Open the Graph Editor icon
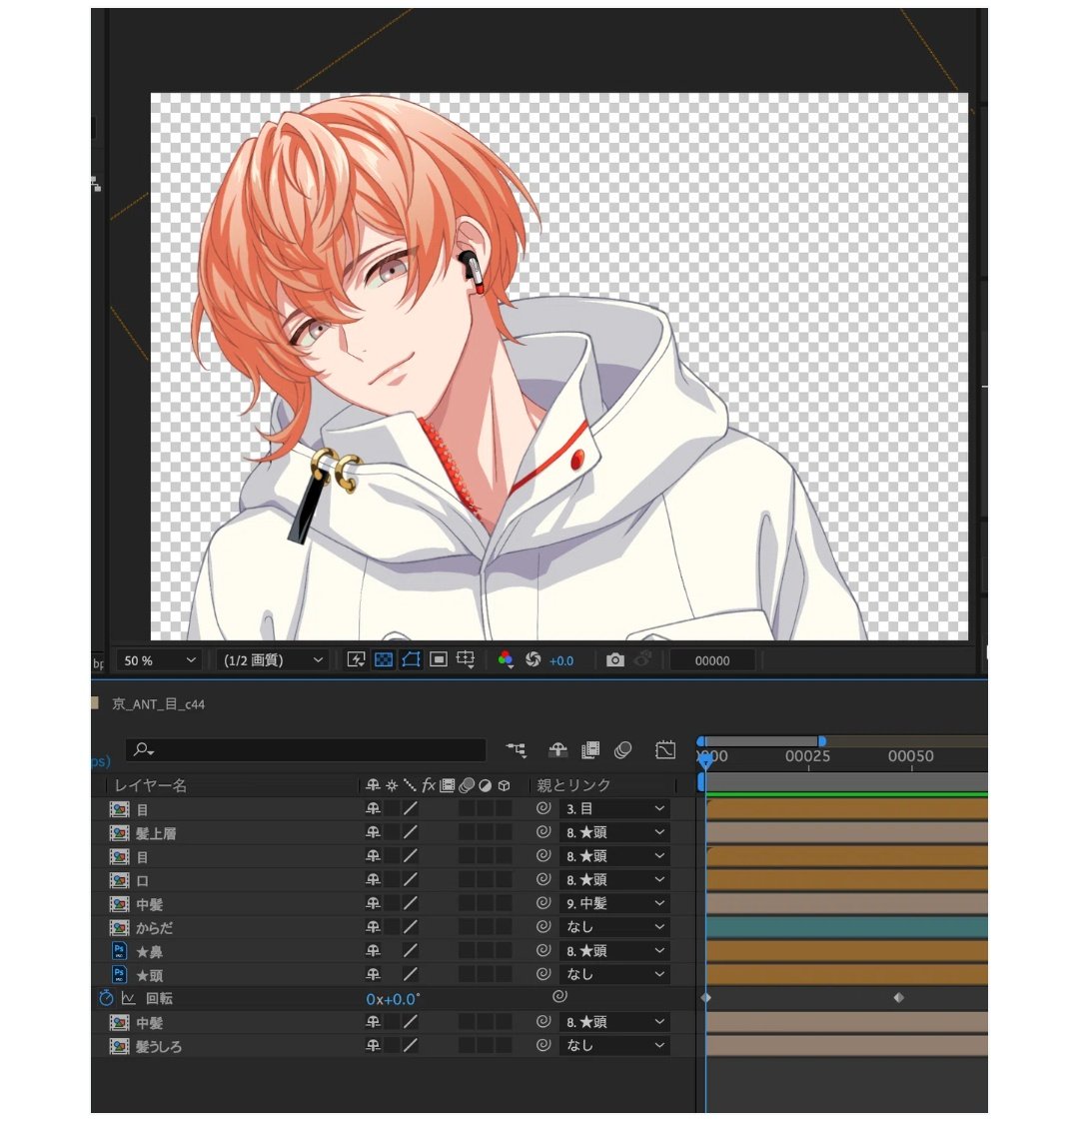Viewport: 1079px width, 1132px height. click(665, 749)
